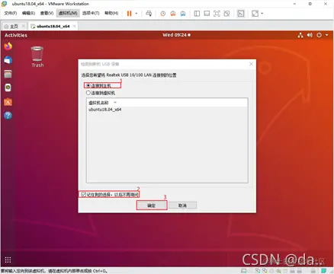Click the stretch guest display icon
This screenshot has width=334, height=274.
point(255,14)
